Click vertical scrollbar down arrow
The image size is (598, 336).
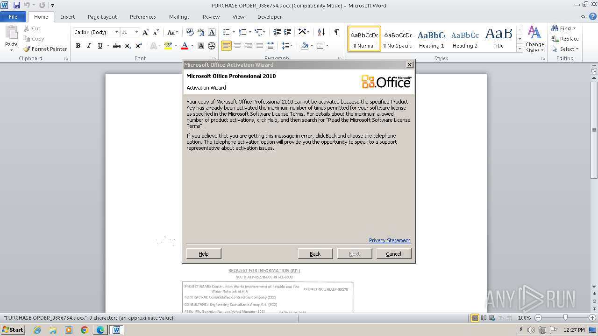pyautogui.click(x=594, y=287)
